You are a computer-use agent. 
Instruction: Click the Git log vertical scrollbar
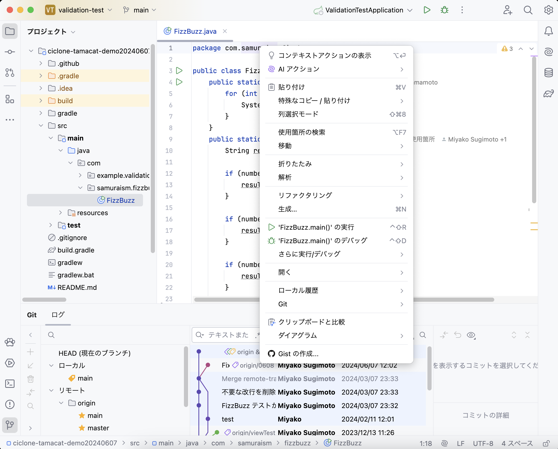pos(430,368)
